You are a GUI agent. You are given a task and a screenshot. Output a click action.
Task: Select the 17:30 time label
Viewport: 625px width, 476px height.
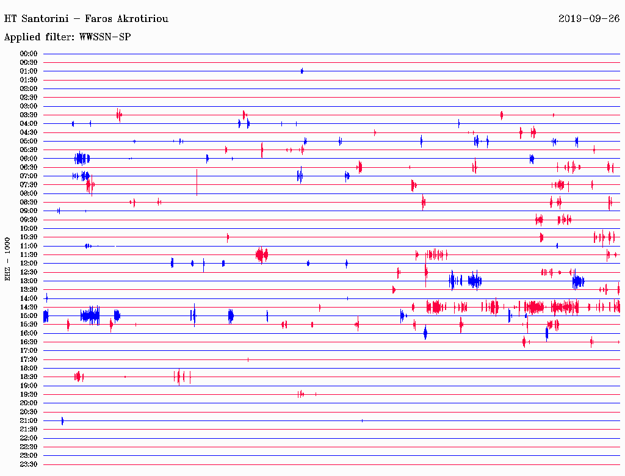tap(29, 359)
